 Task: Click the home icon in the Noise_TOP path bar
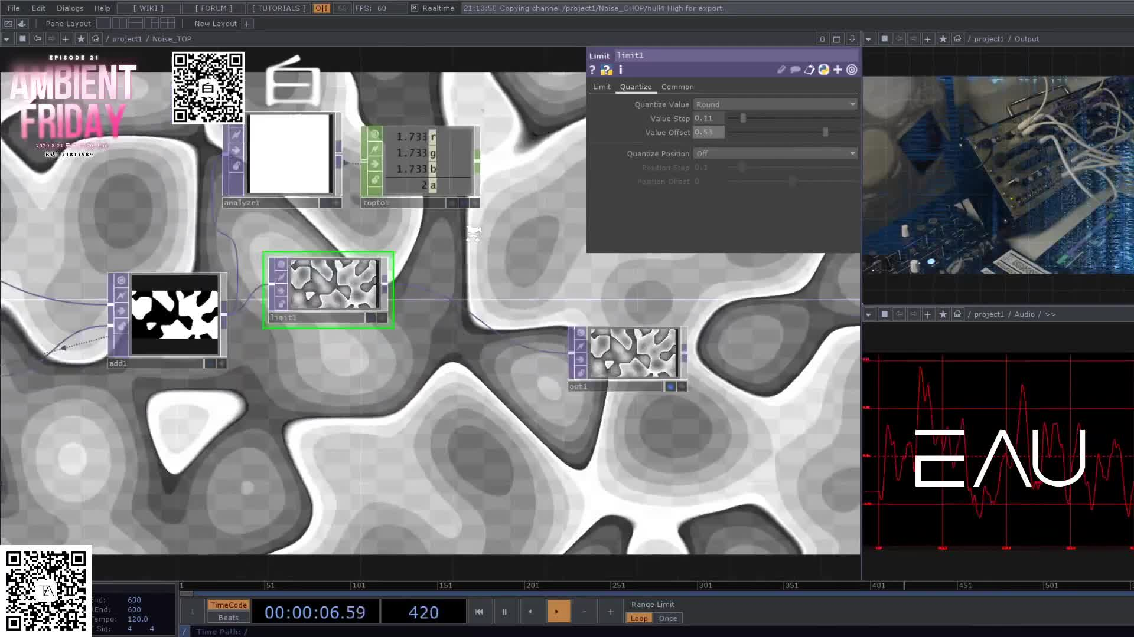coord(95,39)
